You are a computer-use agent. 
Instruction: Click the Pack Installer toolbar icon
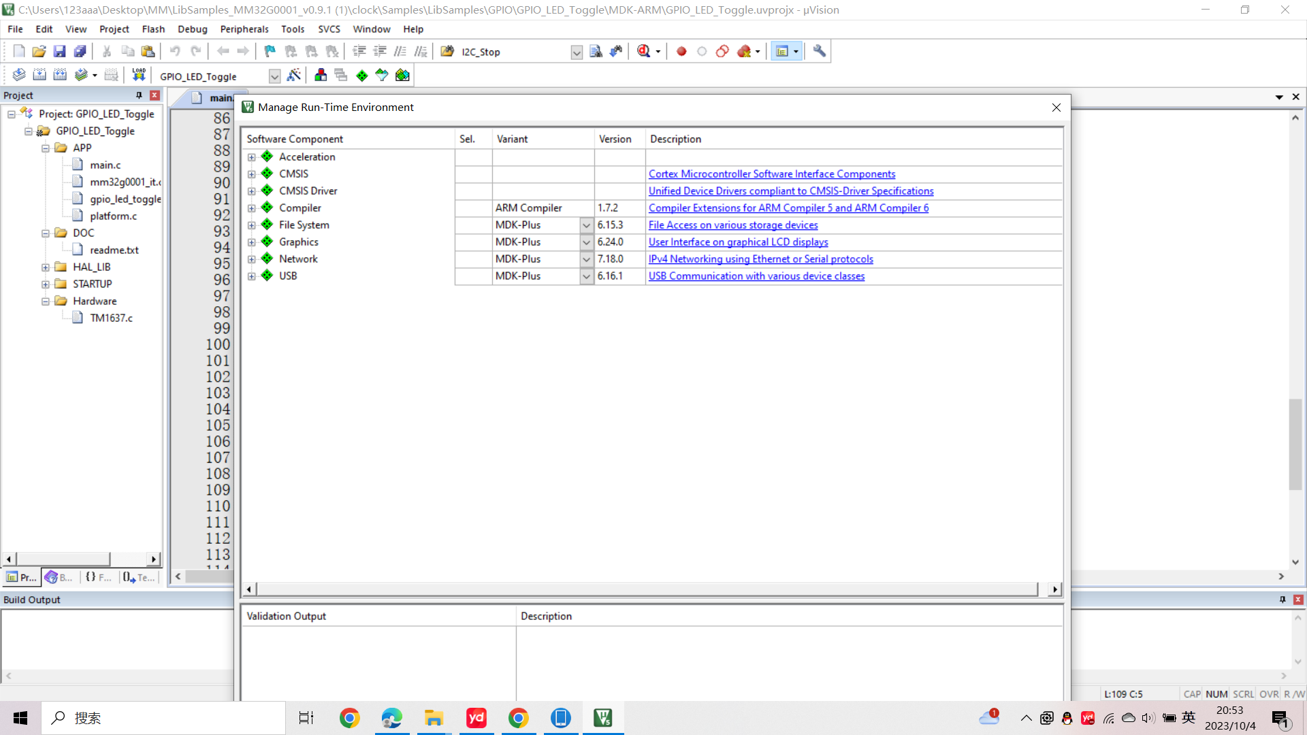click(x=402, y=75)
